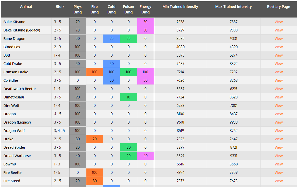Select the Cu Sidhe animal name
299x187 pixels.
click(x=11, y=80)
